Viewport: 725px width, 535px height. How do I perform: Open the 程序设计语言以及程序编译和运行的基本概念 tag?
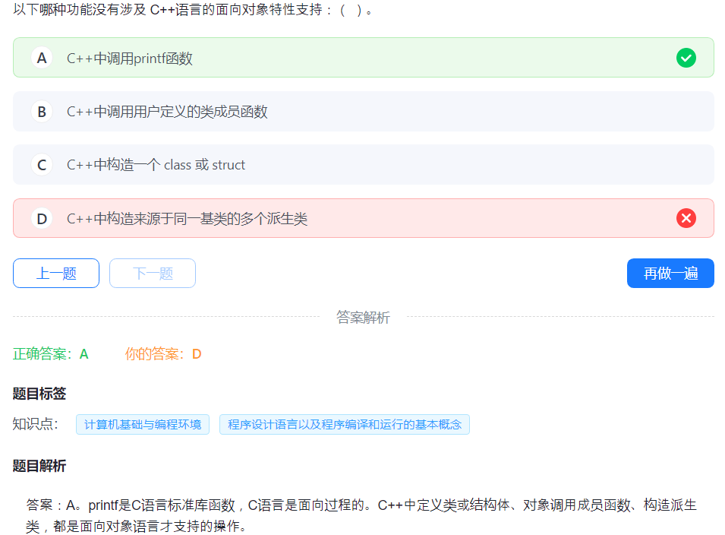pyautogui.click(x=345, y=424)
